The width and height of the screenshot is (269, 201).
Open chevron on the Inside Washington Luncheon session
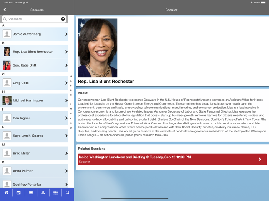[x=260, y=159]
